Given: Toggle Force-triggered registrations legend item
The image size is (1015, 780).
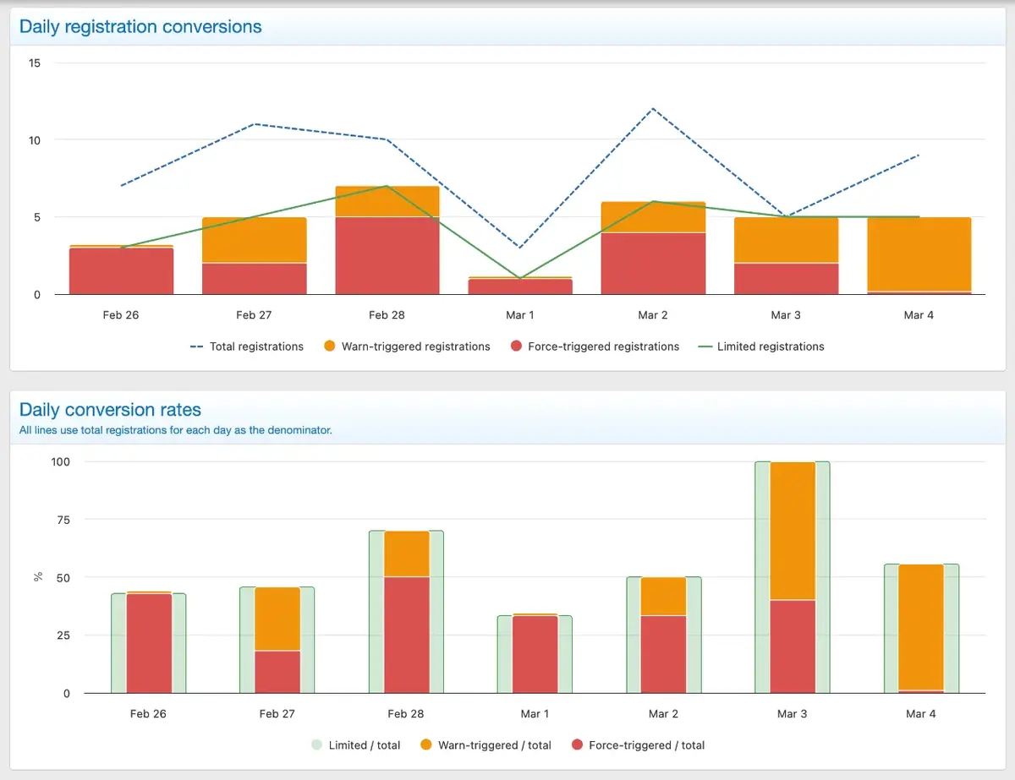Looking at the screenshot, I should click(x=603, y=346).
